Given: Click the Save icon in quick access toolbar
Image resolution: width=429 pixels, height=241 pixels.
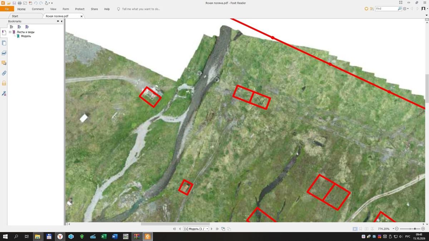Looking at the screenshot, I should click(x=14, y=3).
